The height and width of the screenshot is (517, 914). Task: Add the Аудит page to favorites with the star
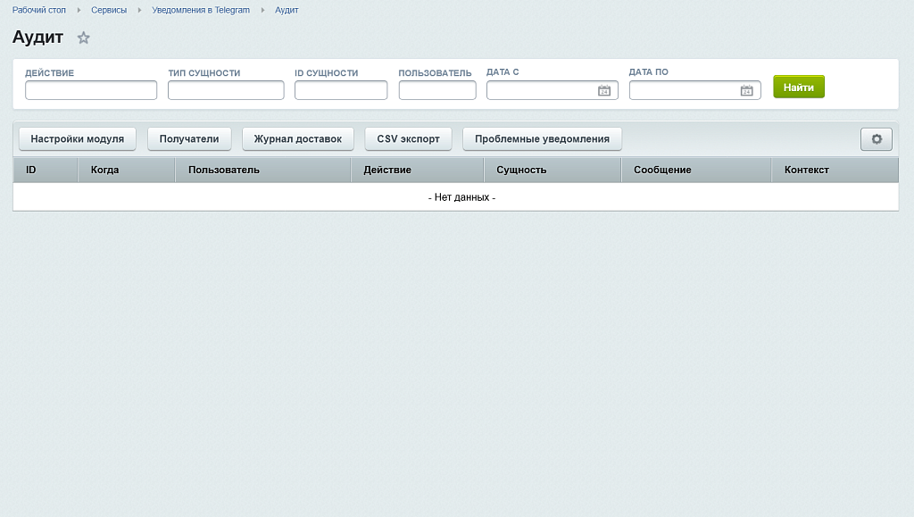83,38
